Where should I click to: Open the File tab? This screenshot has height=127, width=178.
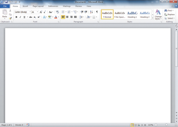coord(5,6)
